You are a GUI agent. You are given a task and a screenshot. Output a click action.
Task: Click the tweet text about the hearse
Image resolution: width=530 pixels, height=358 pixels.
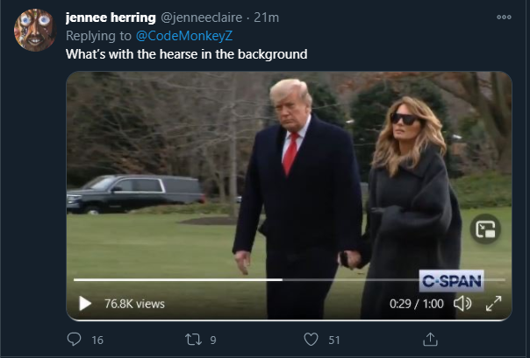tap(186, 53)
